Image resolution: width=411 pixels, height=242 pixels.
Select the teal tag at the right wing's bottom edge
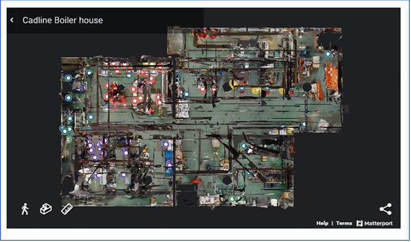(304, 124)
